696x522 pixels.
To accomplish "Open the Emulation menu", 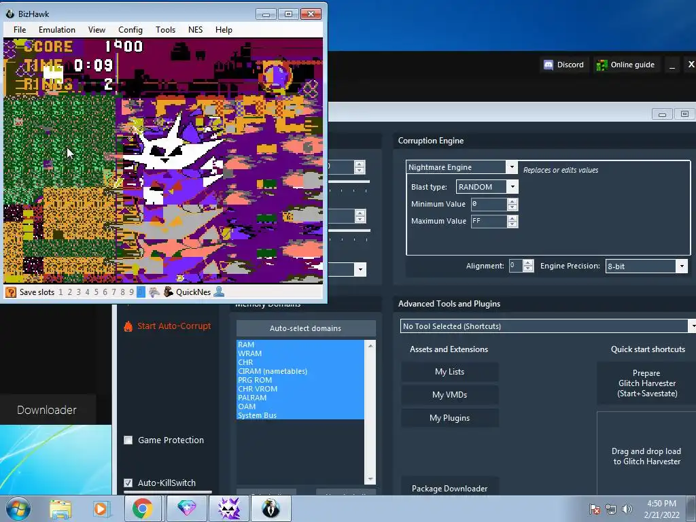I will click(x=57, y=30).
